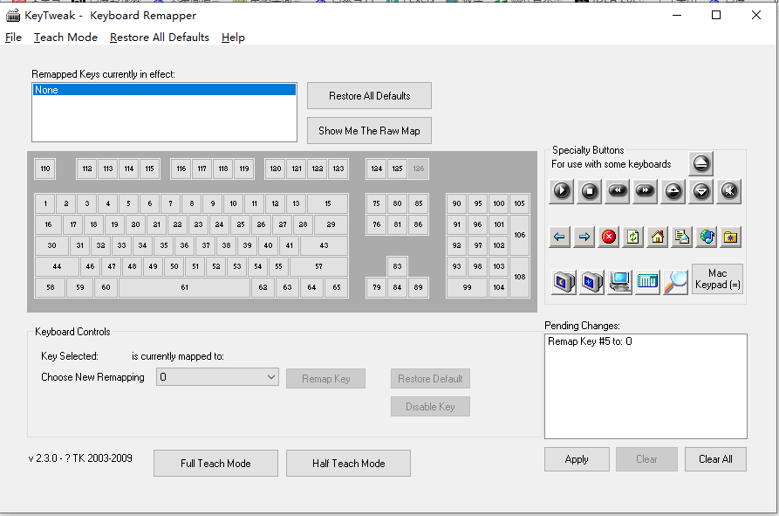Select the browser Home specialty button
Viewport: 779px width, 516px height.
click(x=657, y=237)
